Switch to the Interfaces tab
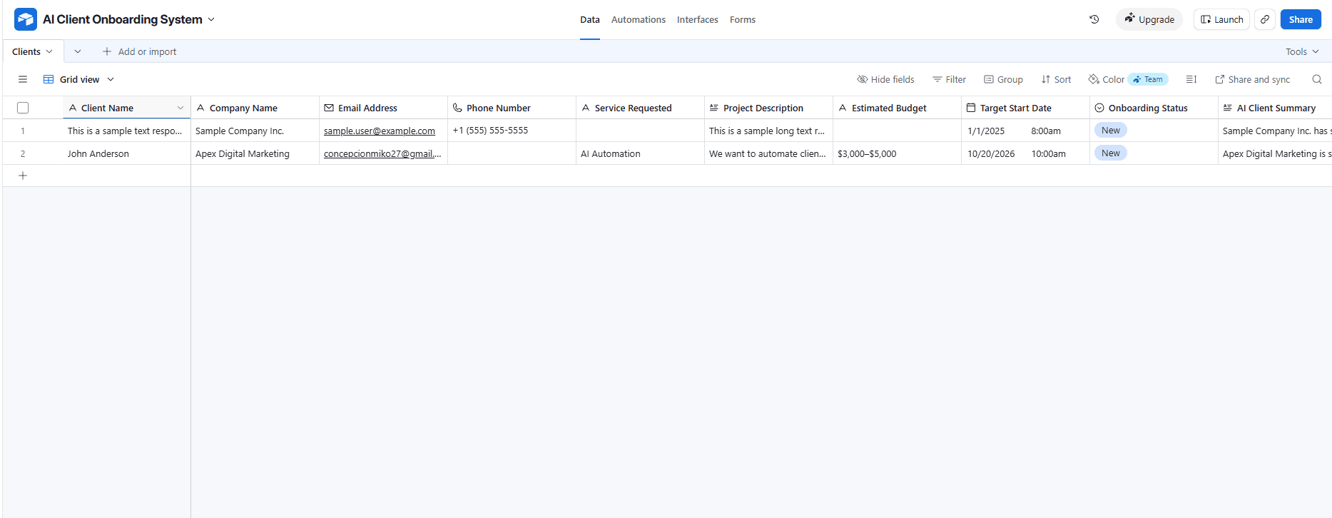Viewport: 1332px width, 518px height. click(698, 19)
